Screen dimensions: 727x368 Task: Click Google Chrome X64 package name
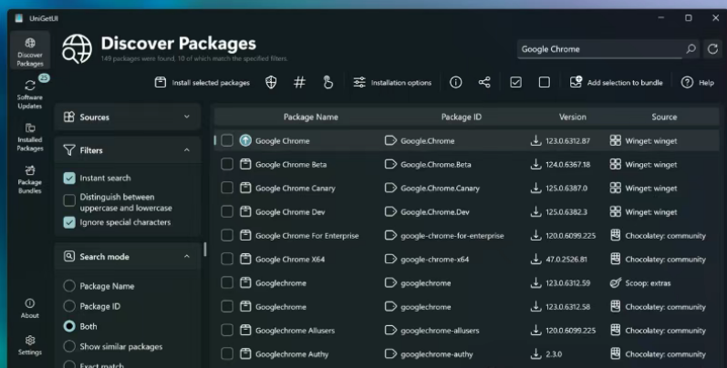coord(290,260)
